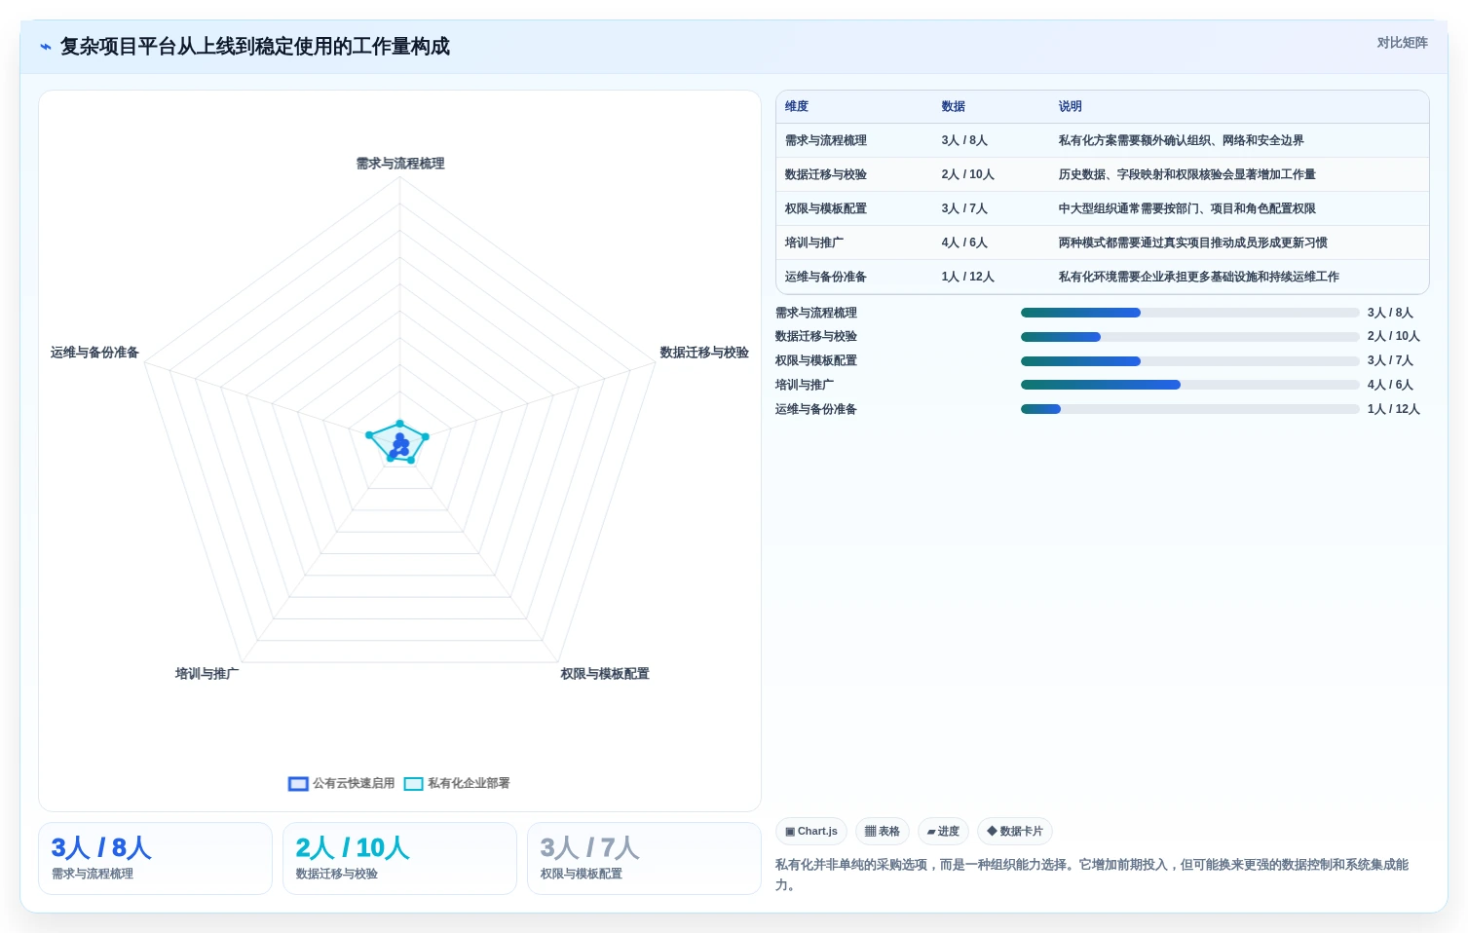Click radar axis label 培训与推广
Screen dimensions: 1468x933
pos(207,674)
